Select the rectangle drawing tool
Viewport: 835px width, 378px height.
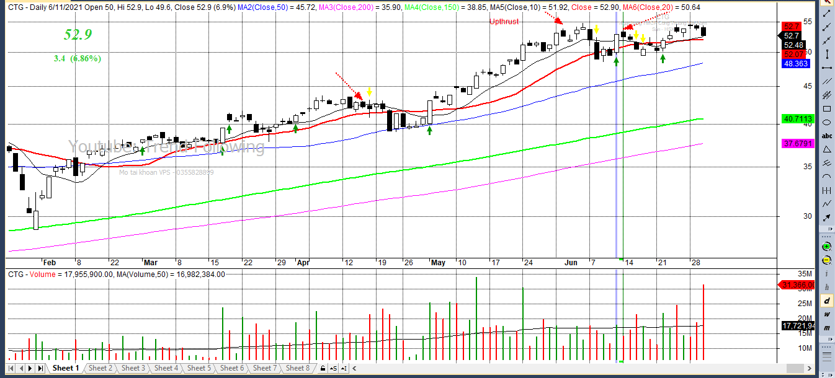(827, 108)
